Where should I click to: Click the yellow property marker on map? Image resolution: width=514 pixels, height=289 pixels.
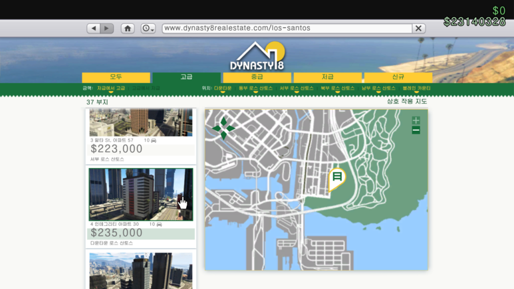(336, 179)
